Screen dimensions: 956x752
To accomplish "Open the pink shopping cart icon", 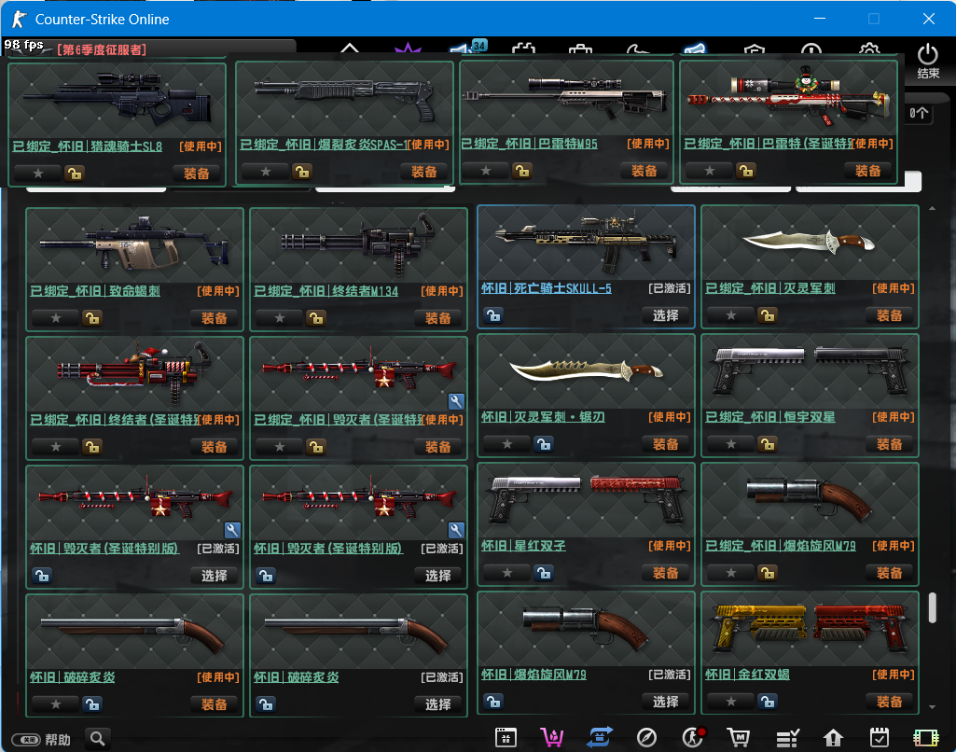I will [552, 738].
